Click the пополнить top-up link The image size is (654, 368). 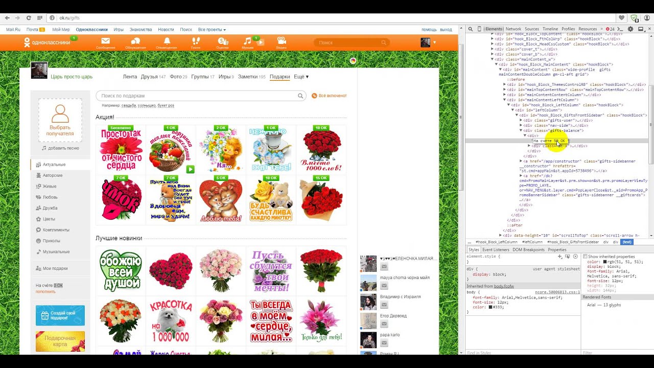[45, 291]
